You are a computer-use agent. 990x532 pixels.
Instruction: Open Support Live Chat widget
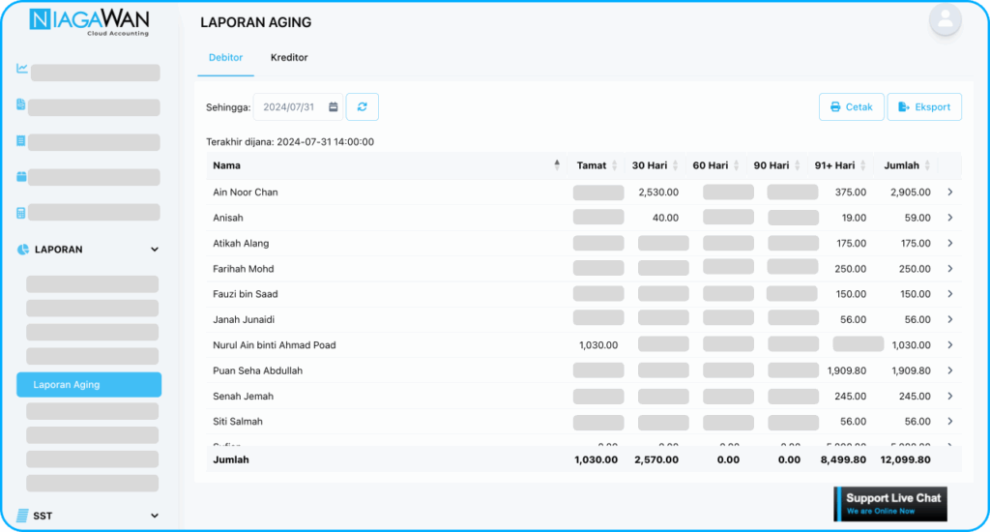(890, 504)
